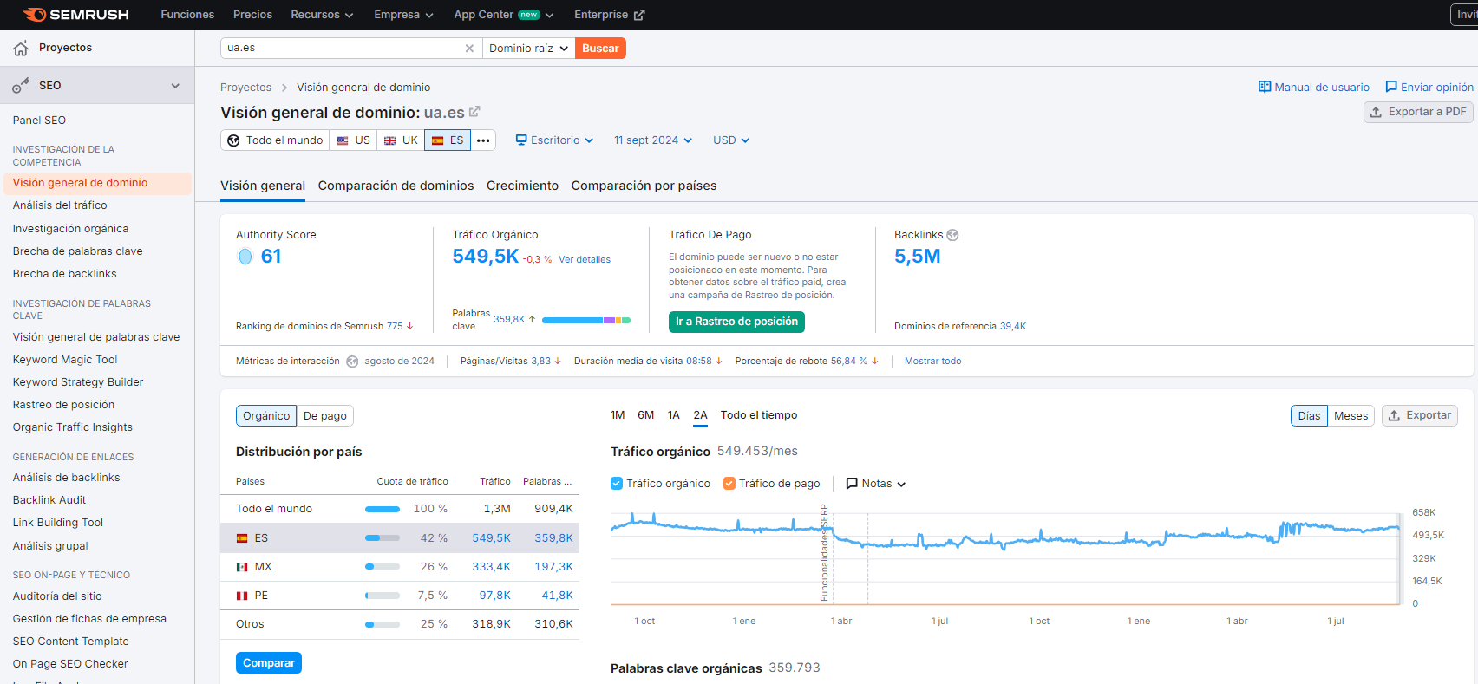Expand the Escritorio device dropdown
Image resolution: width=1478 pixels, height=684 pixels.
[x=554, y=140]
